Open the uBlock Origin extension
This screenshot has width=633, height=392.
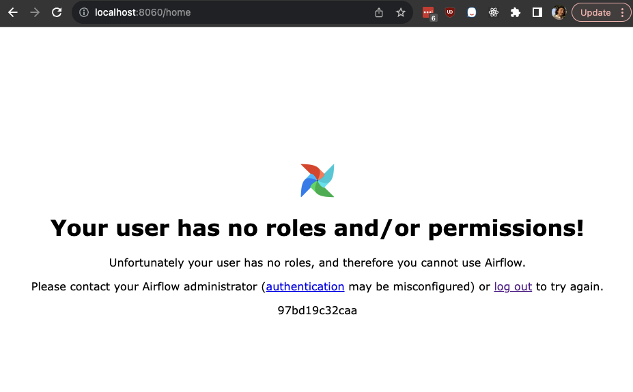(x=450, y=12)
